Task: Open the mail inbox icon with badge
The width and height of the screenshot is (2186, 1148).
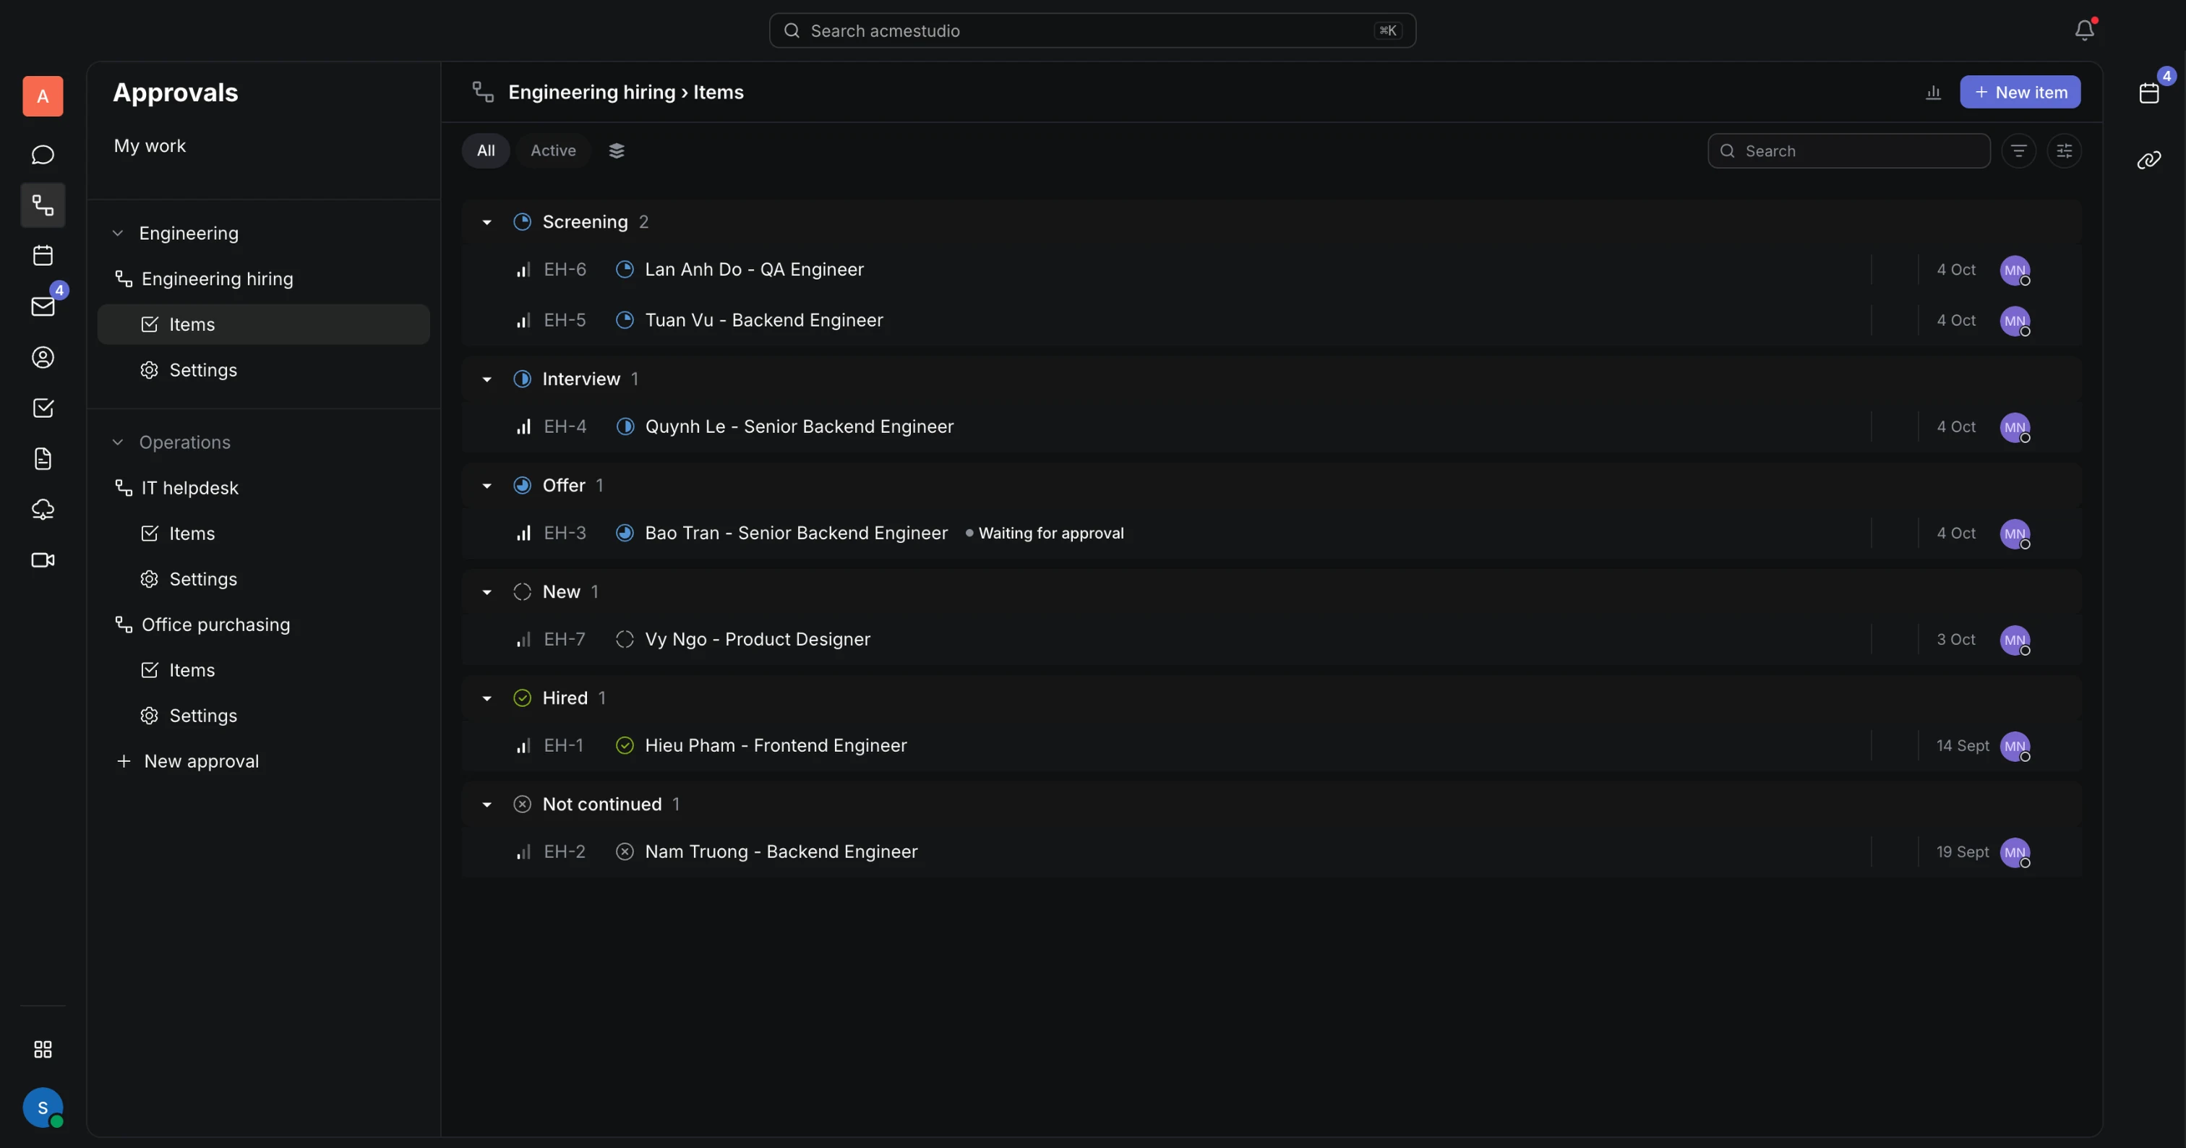Action: [x=43, y=307]
